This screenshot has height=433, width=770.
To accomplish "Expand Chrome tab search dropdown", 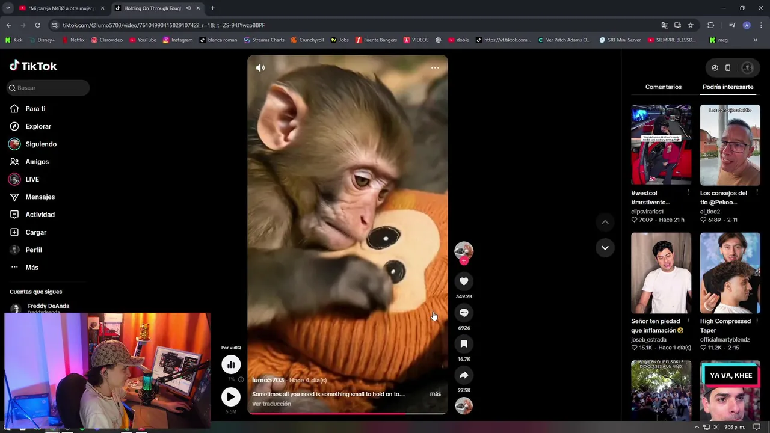I will point(8,8).
